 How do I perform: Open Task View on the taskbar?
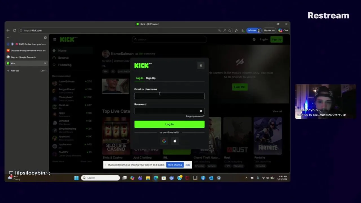pyautogui.click(x=124, y=178)
